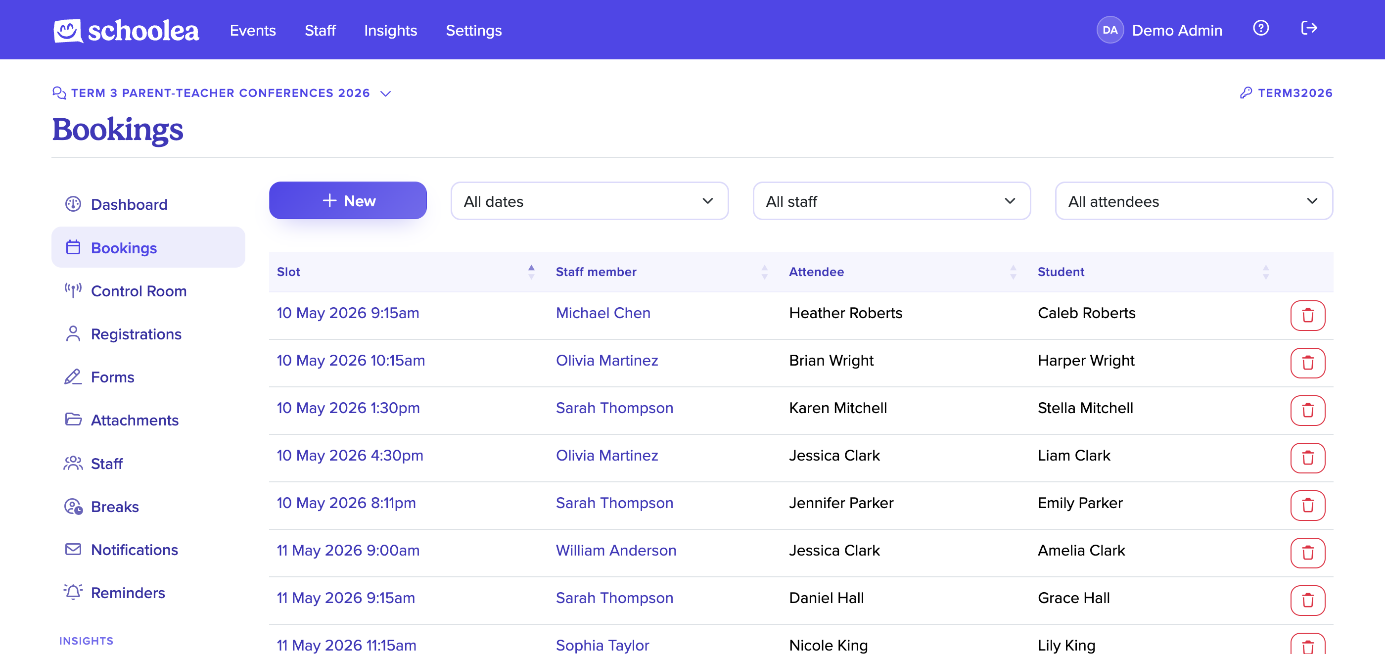The width and height of the screenshot is (1385, 654).
Task: Open the 10 May 2026 10:15am slot
Action: [x=351, y=360]
